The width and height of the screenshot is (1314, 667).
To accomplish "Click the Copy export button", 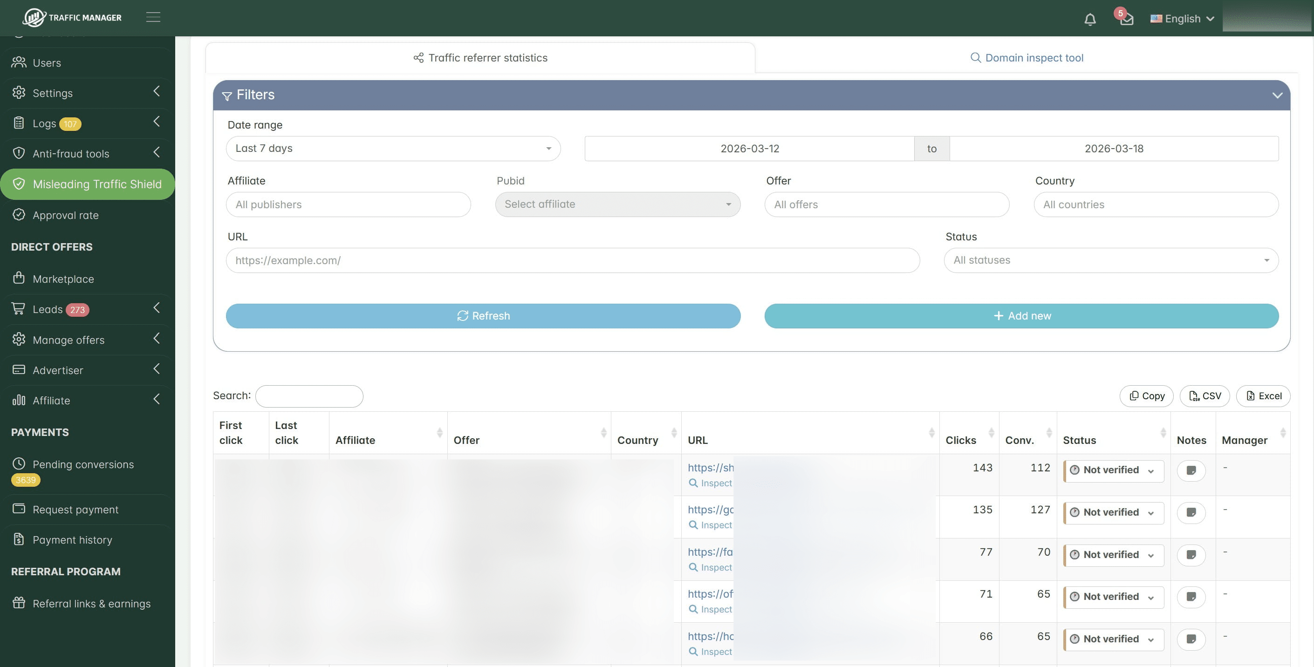I will pos(1146,396).
